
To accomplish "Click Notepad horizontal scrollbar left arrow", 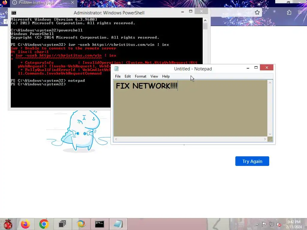I will (x=116, y=139).
